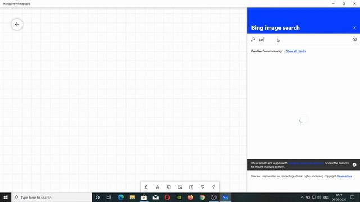
Task: Click the search magnifier icon in panel
Action: (x=253, y=39)
